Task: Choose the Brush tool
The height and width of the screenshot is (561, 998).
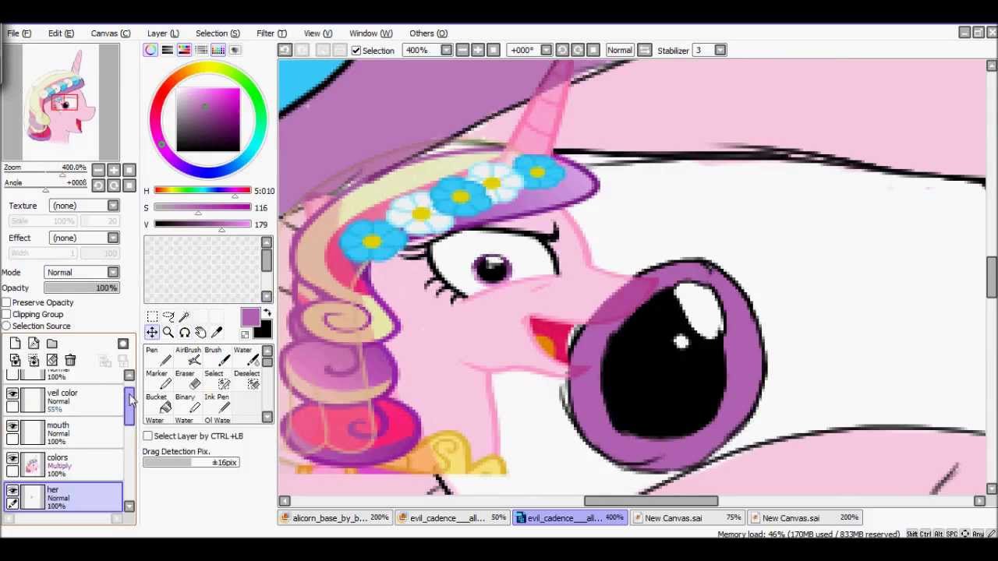Action: click(216, 356)
